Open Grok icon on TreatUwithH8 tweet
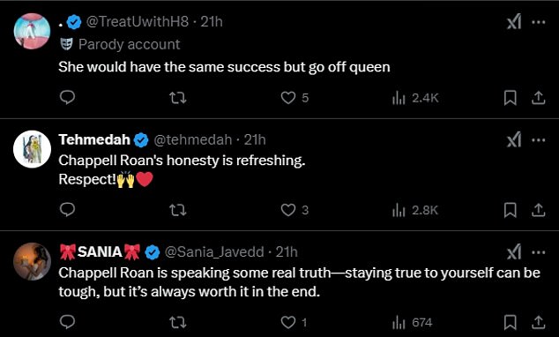This screenshot has width=559, height=337. point(514,22)
